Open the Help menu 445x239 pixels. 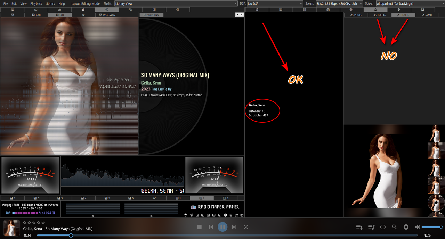[62, 3]
